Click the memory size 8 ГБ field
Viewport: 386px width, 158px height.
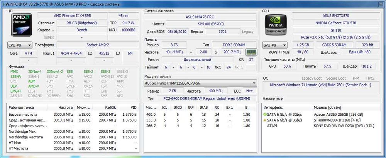(x=174, y=45)
